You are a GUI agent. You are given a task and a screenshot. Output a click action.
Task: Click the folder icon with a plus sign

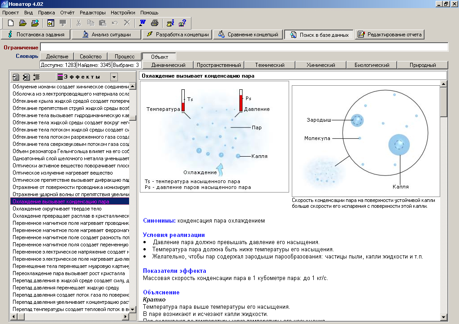[35, 23]
